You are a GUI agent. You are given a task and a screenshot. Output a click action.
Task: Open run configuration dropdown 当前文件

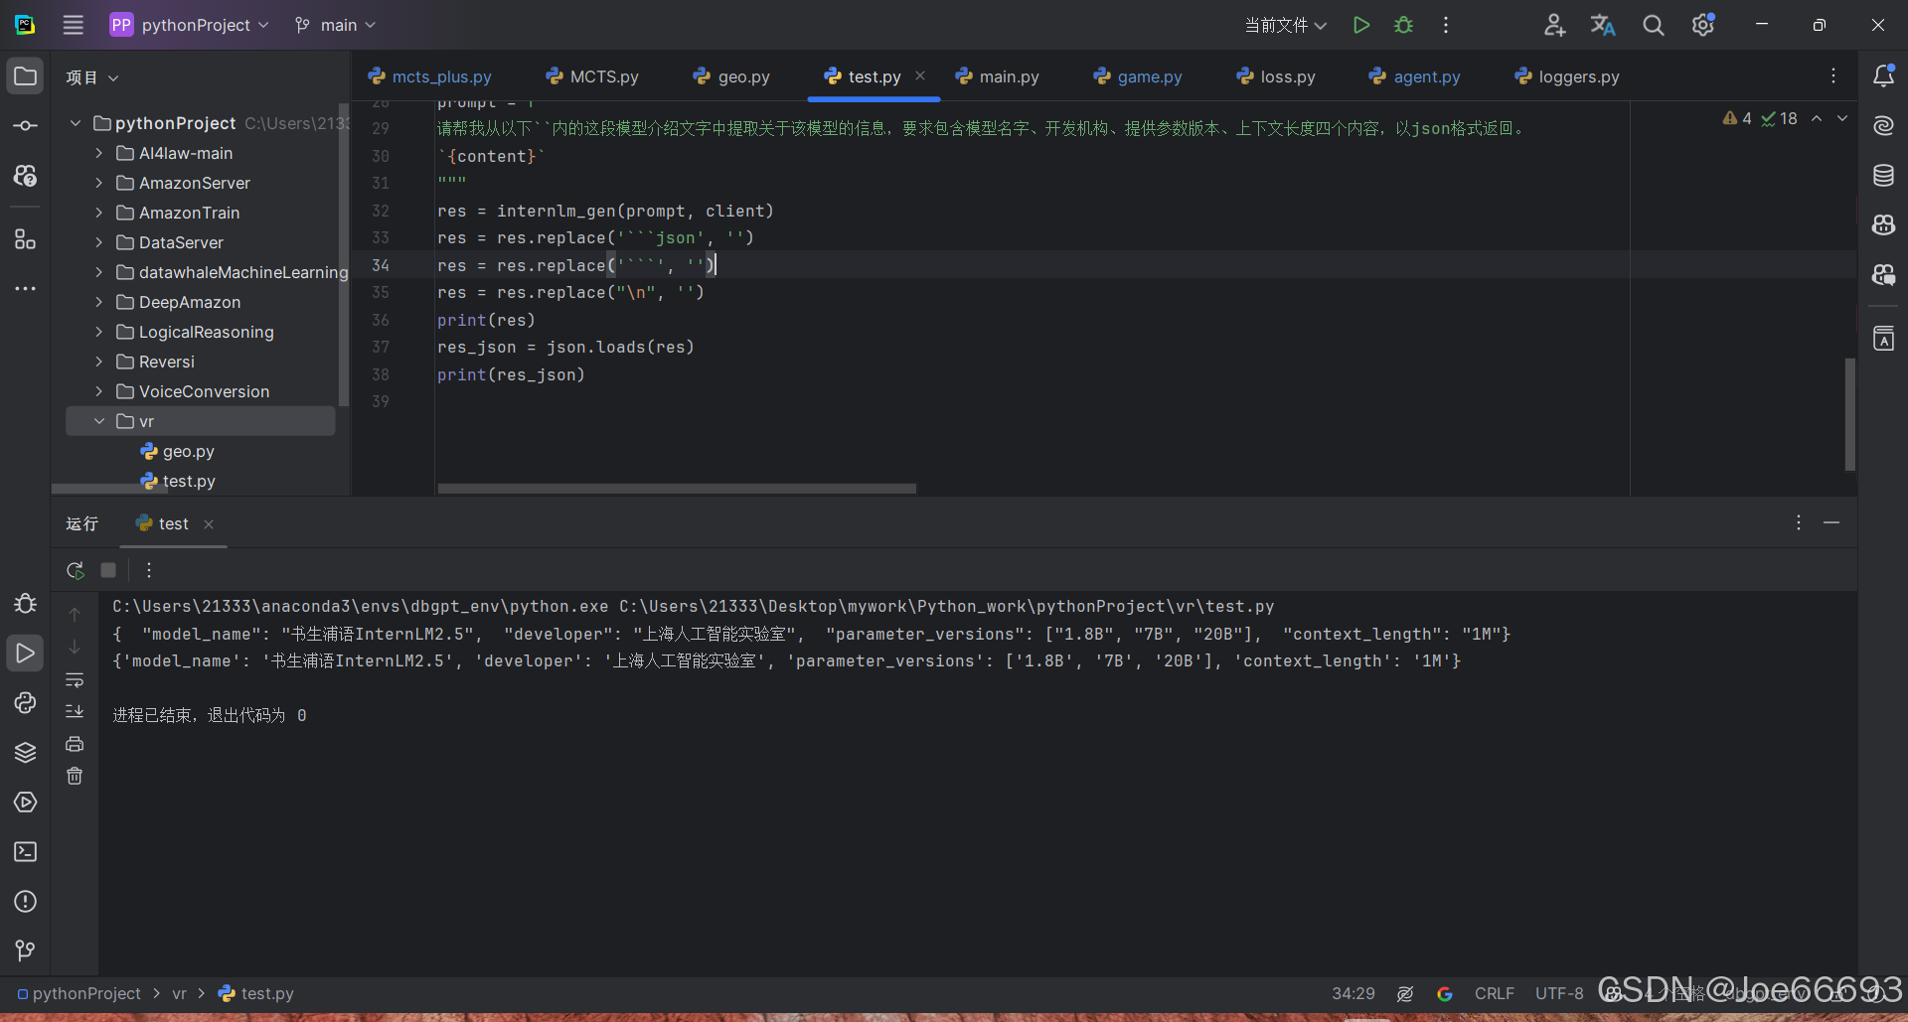[1286, 25]
